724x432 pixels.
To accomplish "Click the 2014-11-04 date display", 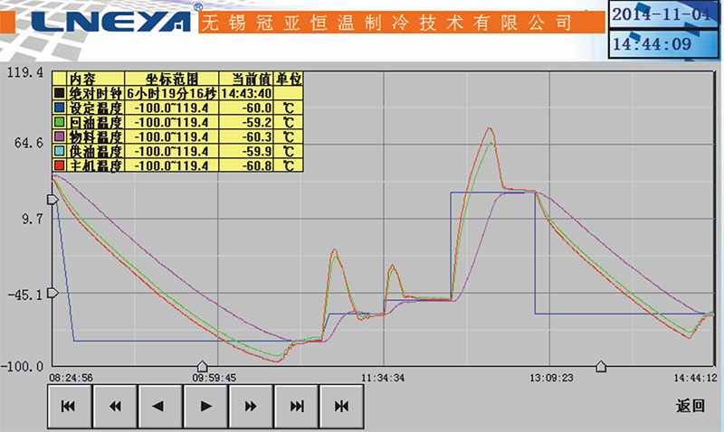I will pyautogui.click(x=664, y=15).
